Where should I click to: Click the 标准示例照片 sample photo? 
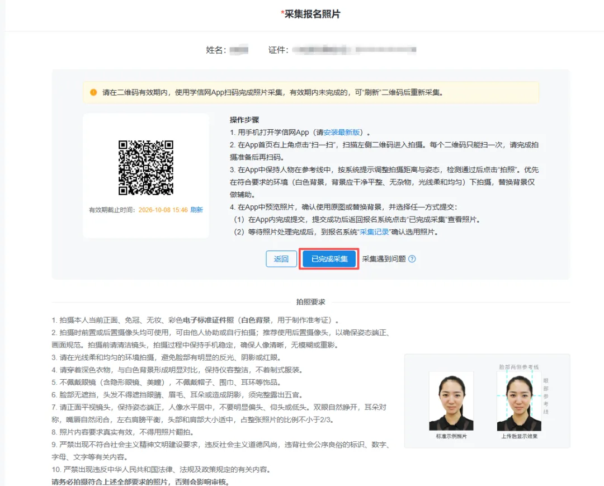(x=451, y=401)
